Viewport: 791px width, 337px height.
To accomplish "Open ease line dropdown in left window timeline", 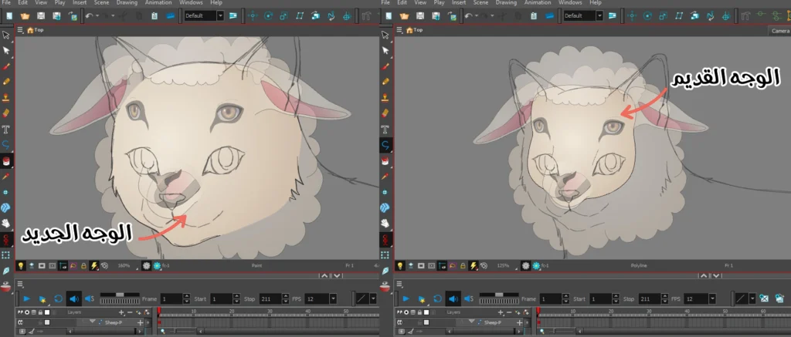I will point(373,298).
